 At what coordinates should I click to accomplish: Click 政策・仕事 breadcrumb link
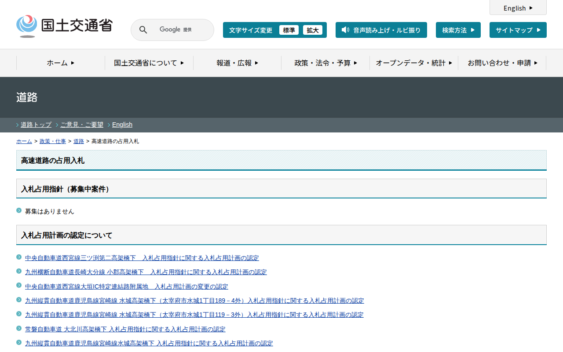[53, 141]
